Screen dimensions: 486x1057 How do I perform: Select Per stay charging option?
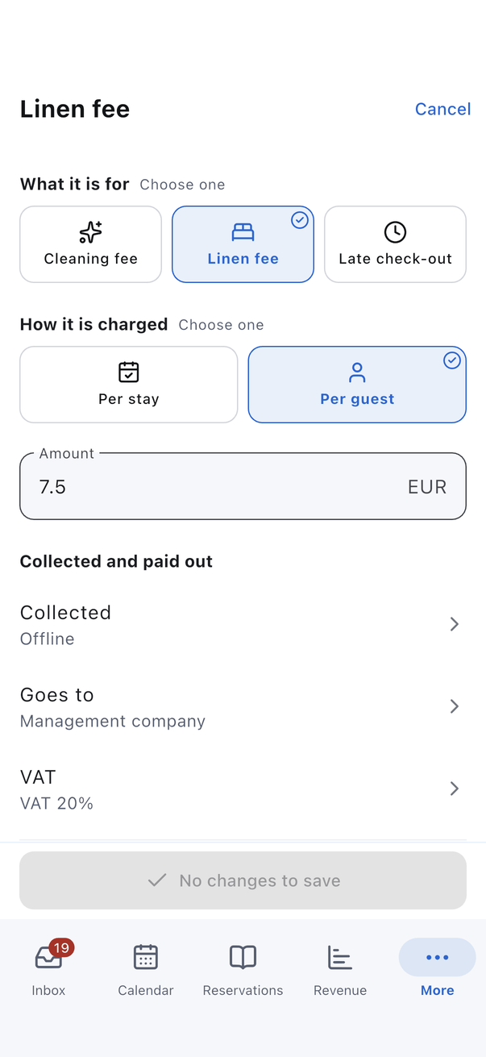tap(129, 385)
